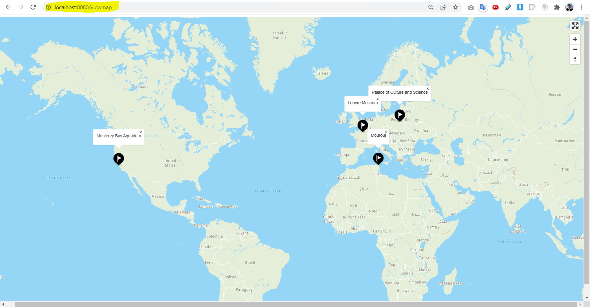Click the Ísland map label
590x307 pixels.
pyautogui.click(x=323, y=73)
